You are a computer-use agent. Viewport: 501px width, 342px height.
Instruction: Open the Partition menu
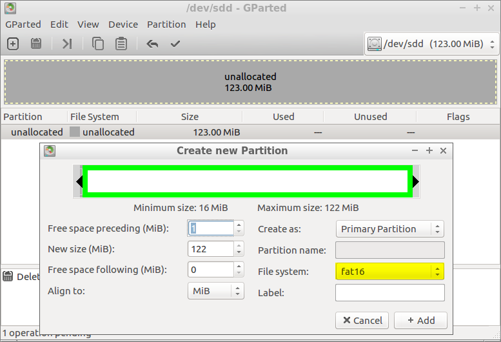(166, 25)
